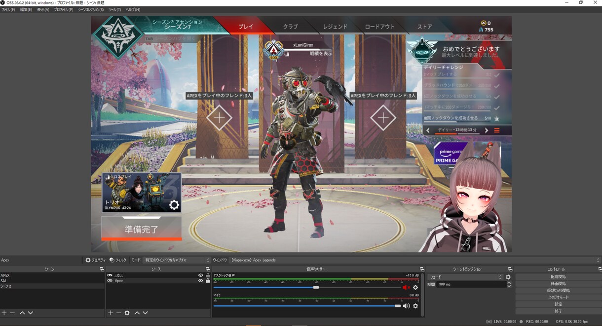Image resolution: width=602 pixels, height=326 pixels.
Task: Move the selected source down
Action: (x=146, y=313)
